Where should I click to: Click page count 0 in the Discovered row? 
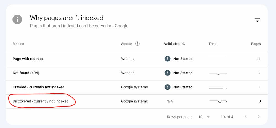point(260,101)
